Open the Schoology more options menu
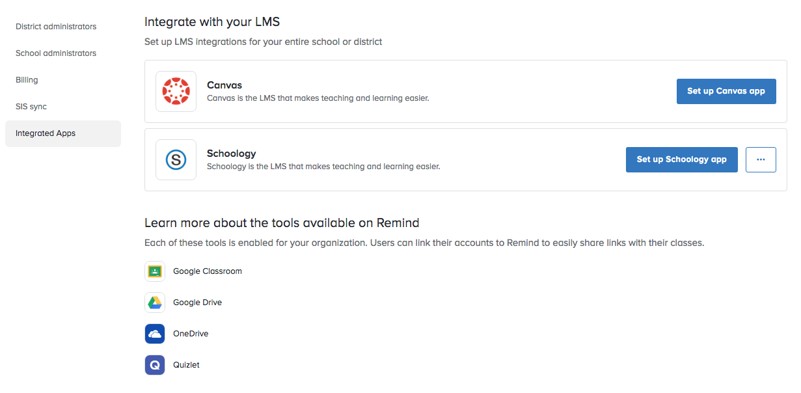 pyautogui.click(x=761, y=159)
